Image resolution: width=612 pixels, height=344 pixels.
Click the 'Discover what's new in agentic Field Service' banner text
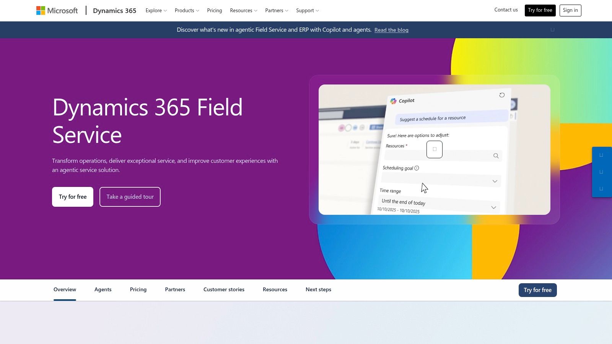274,30
